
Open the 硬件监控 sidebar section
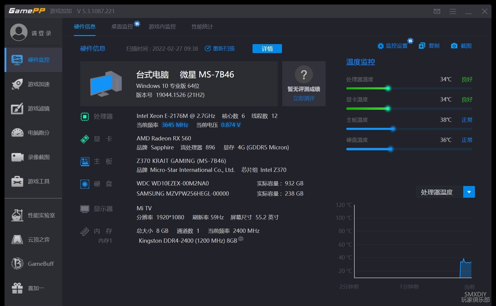point(33,60)
